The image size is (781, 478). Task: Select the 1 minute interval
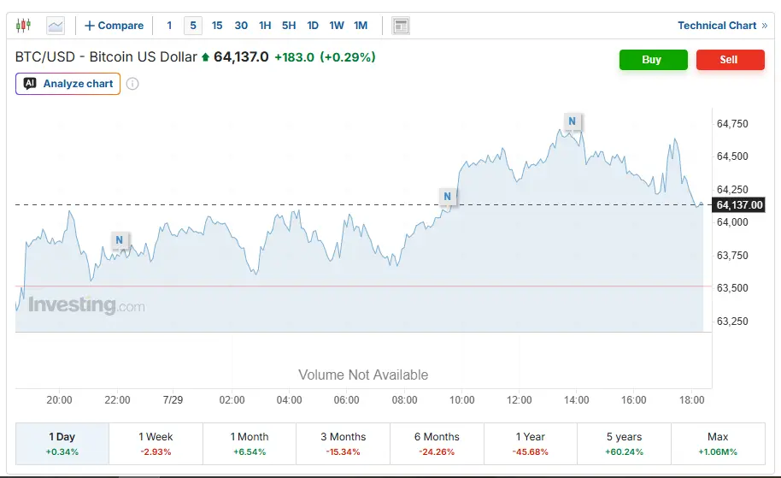(169, 26)
